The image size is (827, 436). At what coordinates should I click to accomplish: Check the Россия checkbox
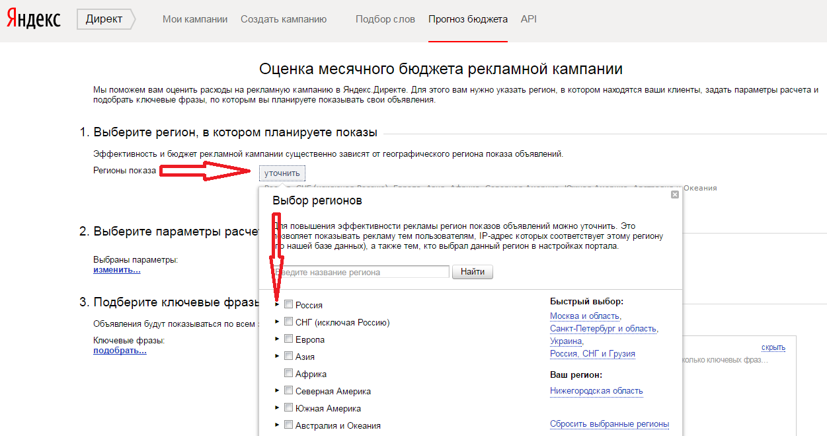pyautogui.click(x=288, y=304)
